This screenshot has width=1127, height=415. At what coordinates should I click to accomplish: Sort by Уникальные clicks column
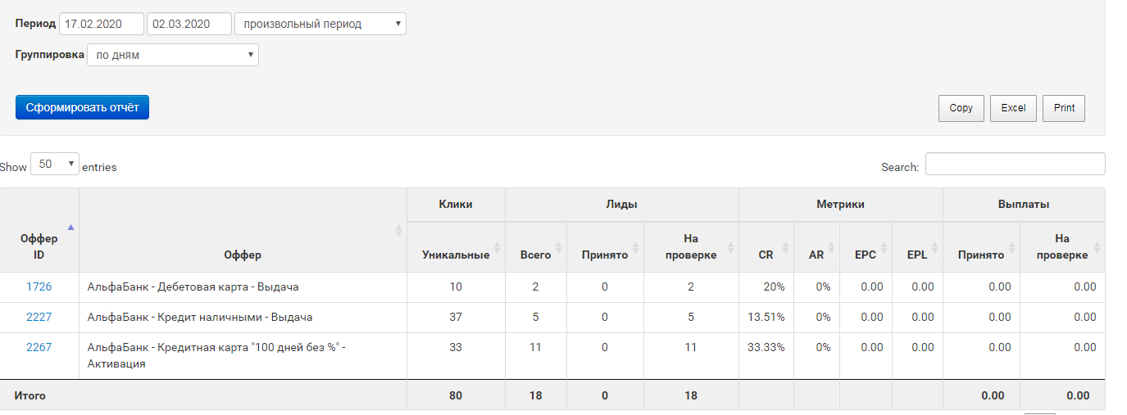(x=456, y=255)
